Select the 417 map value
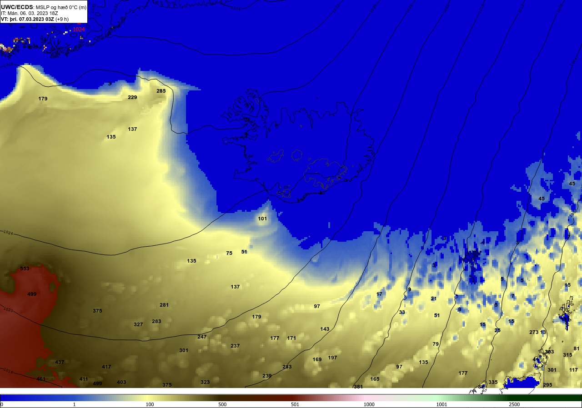This screenshot has height=408, width=582. click(x=106, y=367)
